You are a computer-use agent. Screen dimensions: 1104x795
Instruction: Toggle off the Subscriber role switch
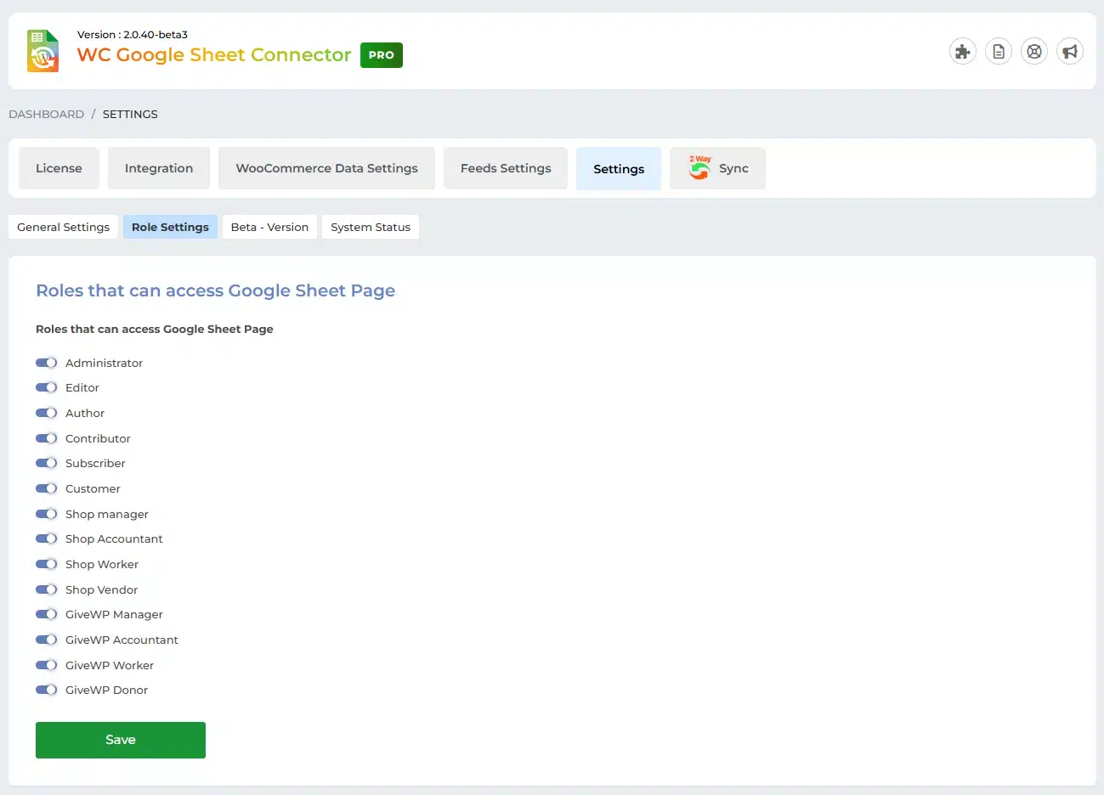click(x=46, y=464)
